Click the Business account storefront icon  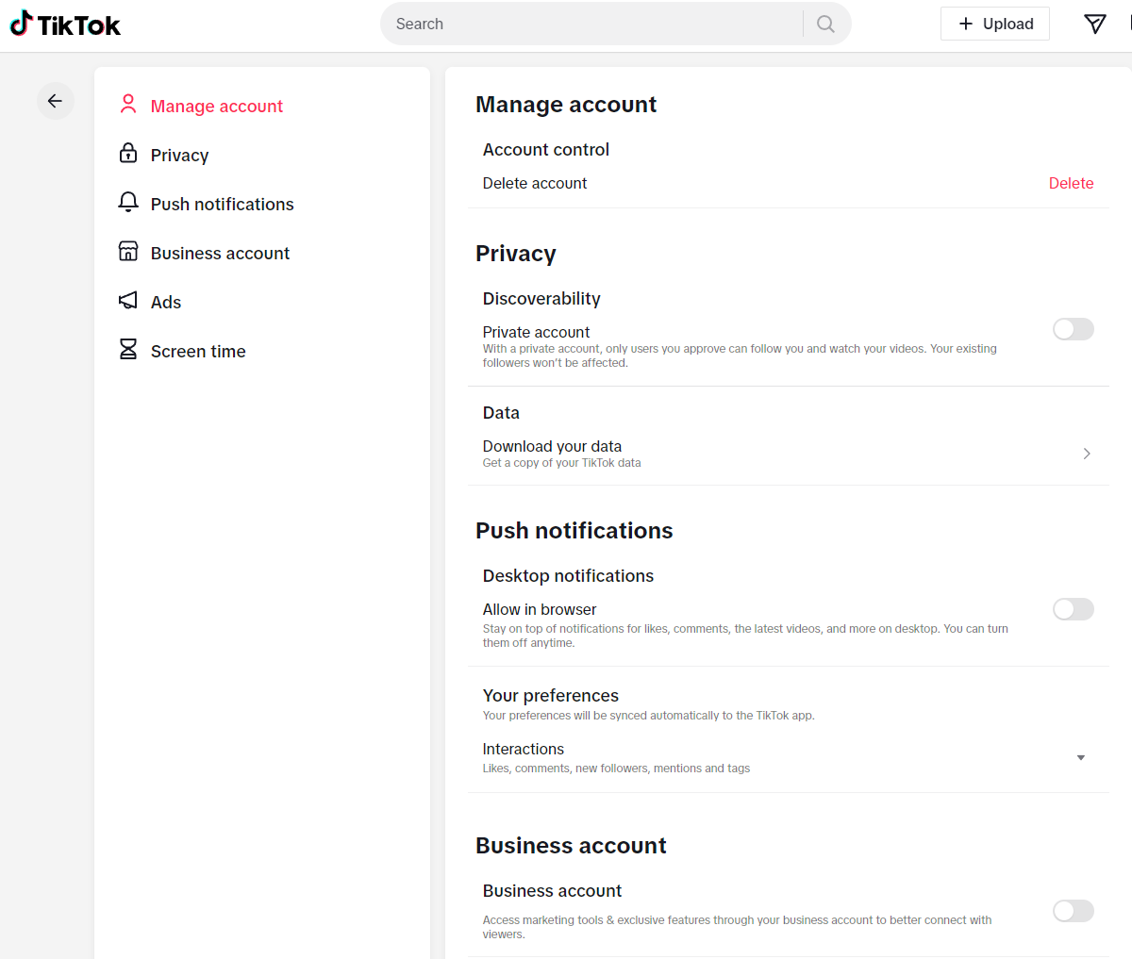point(128,252)
